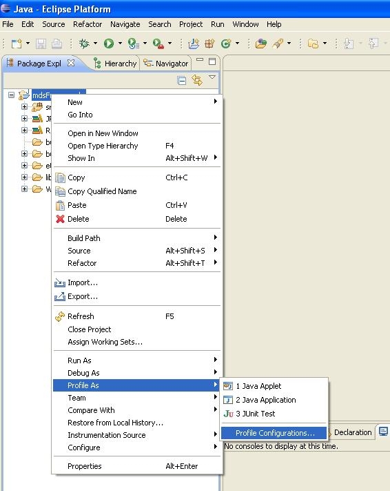Open the Window menu
Screen dimensions: 390x491
245,24
